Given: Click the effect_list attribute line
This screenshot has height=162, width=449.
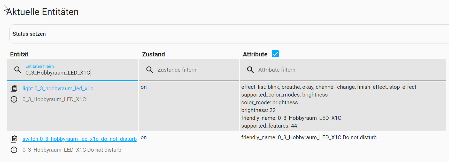Looking at the screenshot, I should click(x=329, y=87).
